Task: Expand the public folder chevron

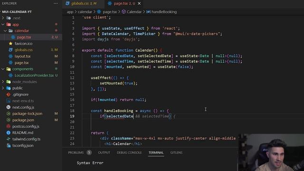Action: [3, 88]
